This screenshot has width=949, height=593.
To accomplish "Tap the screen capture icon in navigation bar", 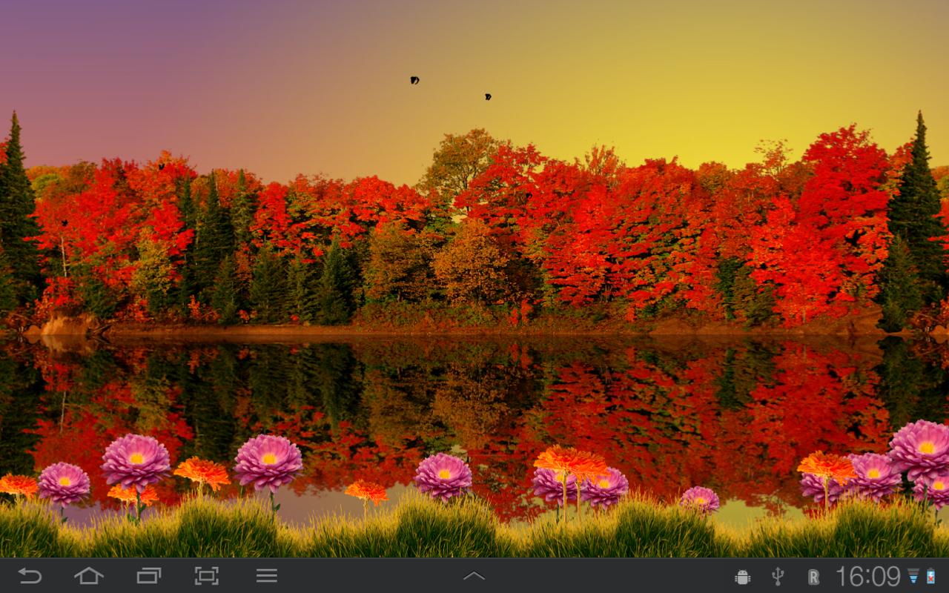I will (208, 575).
